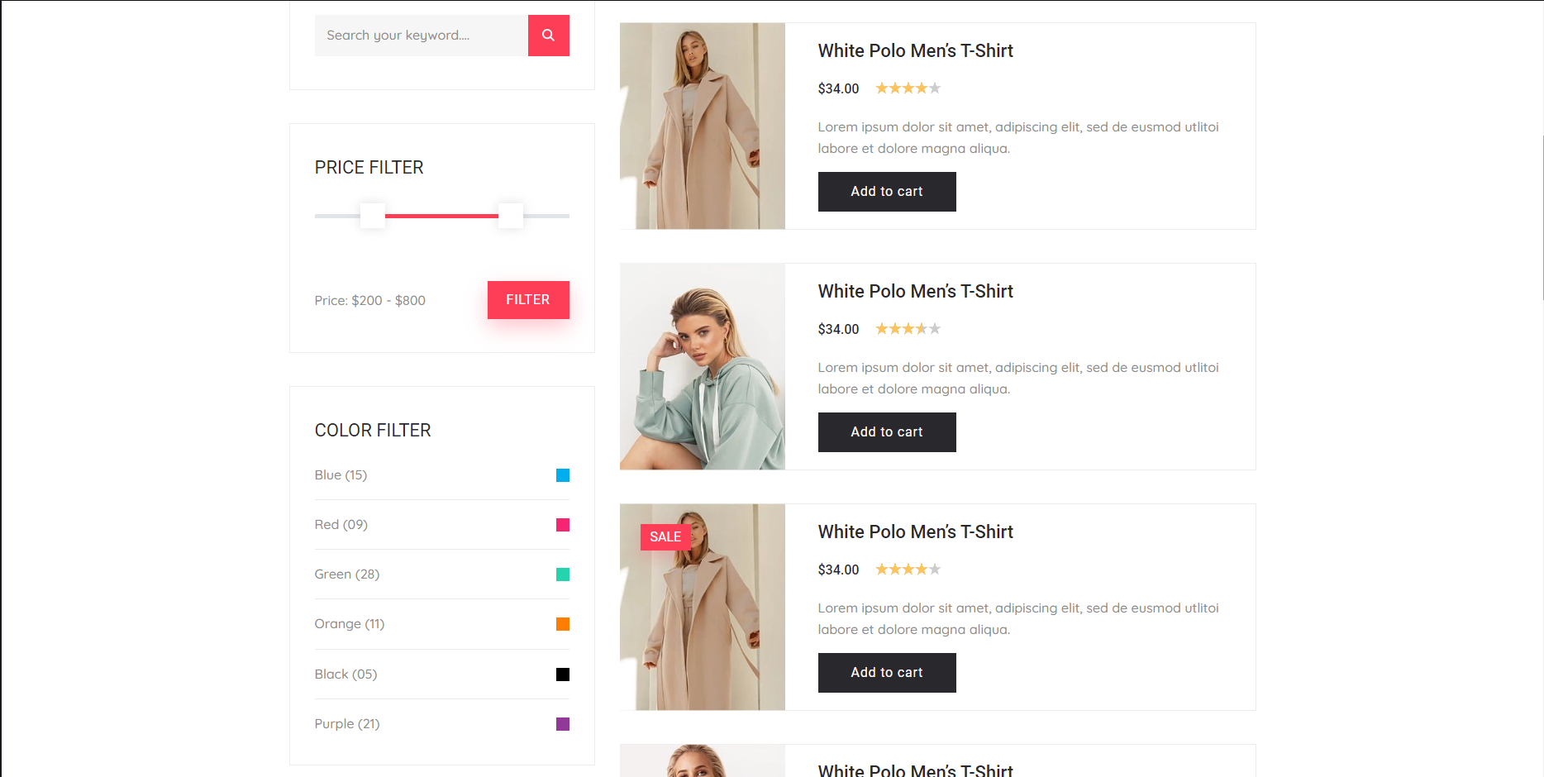Image resolution: width=1544 pixels, height=777 pixels.
Task: Click the right price slider handle
Action: point(511,216)
